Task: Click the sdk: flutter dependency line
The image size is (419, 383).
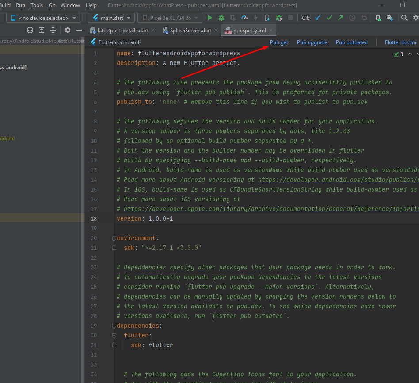Action: point(152,345)
